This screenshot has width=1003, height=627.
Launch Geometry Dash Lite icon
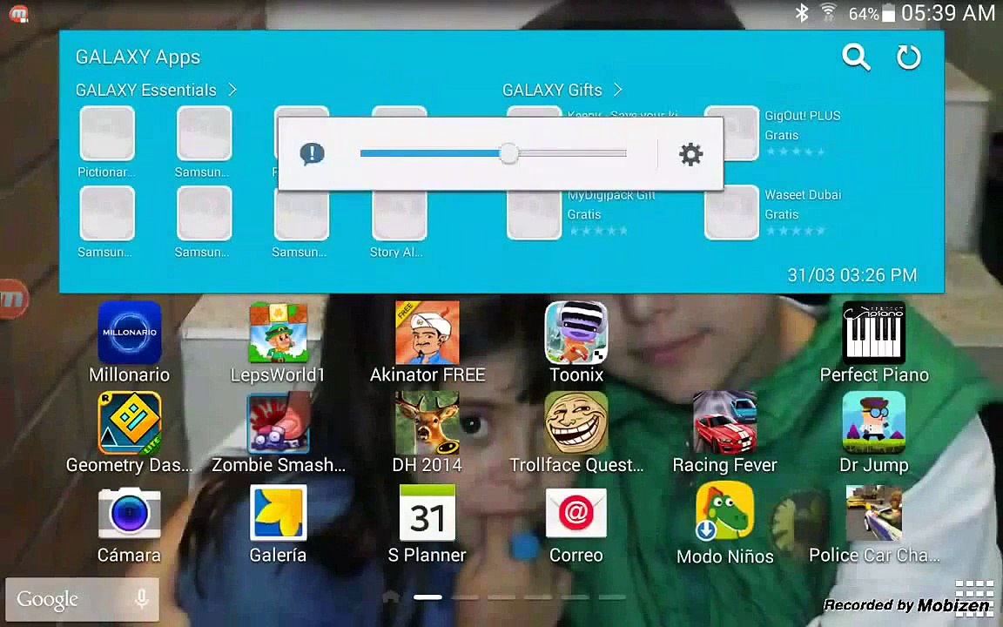pyautogui.click(x=129, y=423)
